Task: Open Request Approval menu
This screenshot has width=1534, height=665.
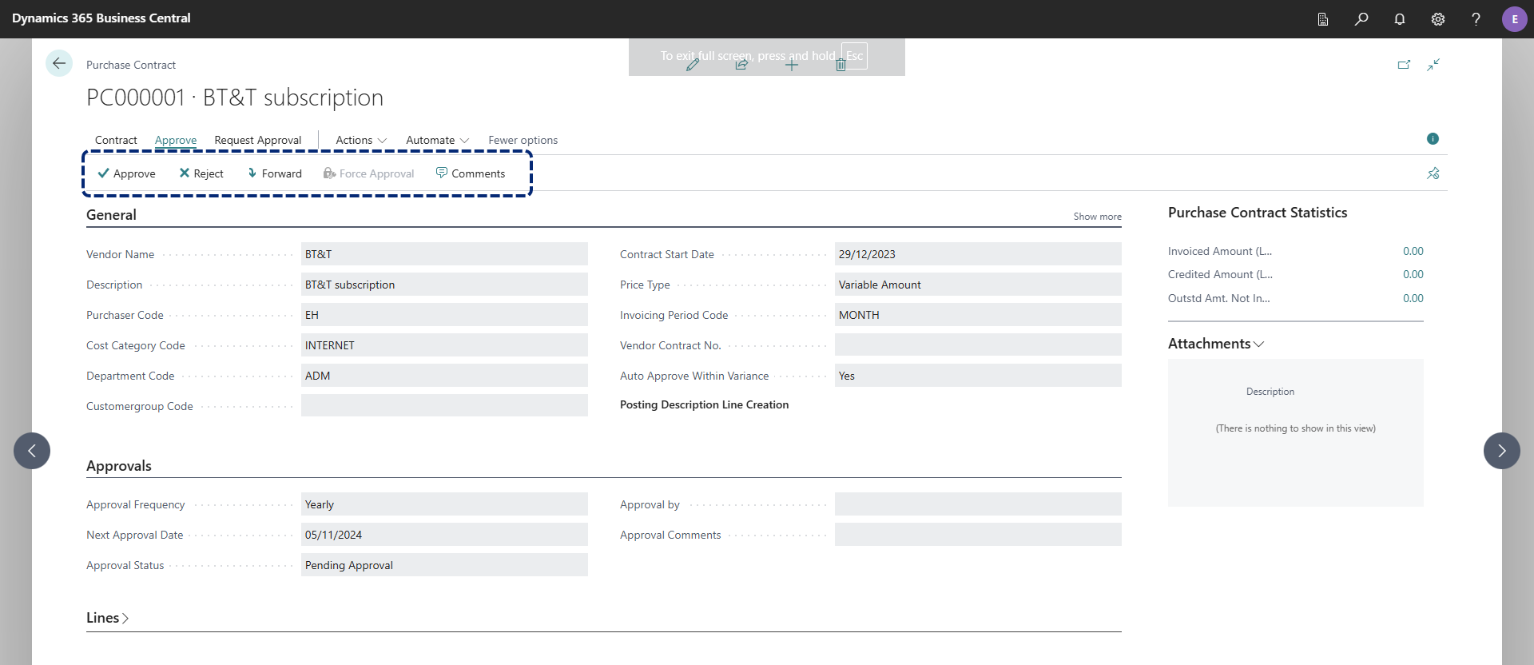Action: [257, 140]
